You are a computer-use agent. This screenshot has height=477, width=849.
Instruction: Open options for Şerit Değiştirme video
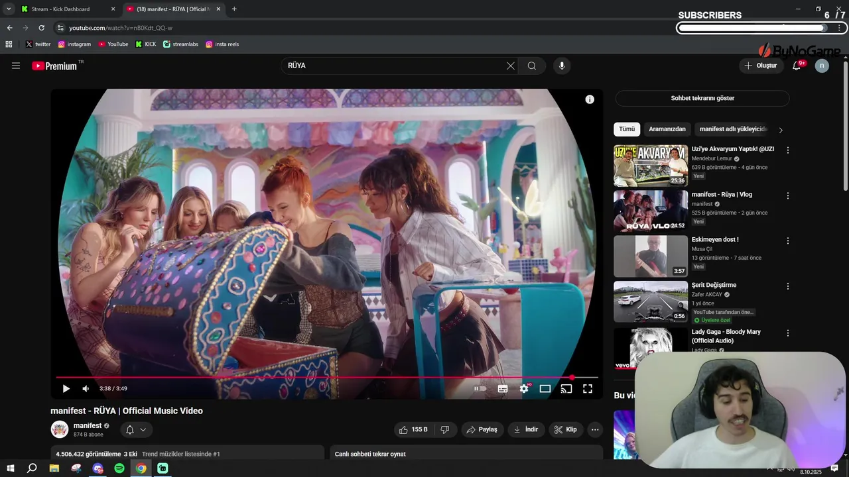click(788, 286)
